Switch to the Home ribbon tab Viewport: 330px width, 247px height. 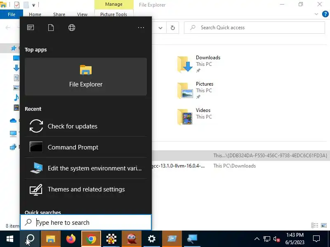(x=35, y=14)
